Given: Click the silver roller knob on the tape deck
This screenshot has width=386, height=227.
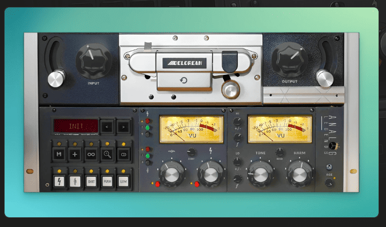Looking at the screenshot, I should coord(230,90).
